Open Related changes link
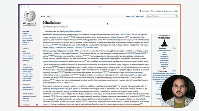The width and height of the screenshot is (199, 111). (x=28, y=69)
